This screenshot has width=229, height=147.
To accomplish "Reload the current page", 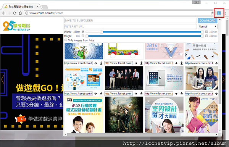I will coord(15,13).
